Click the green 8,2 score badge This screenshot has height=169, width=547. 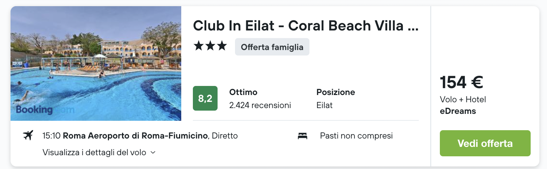click(x=205, y=98)
